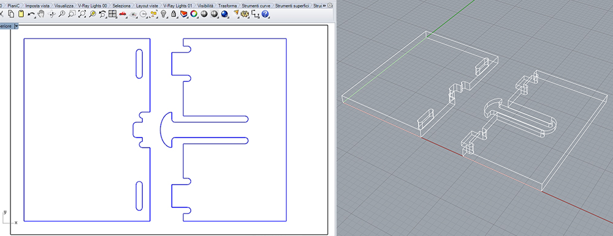Click the Undo view change icon
Viewport: 613px width, 236px height.
coord(102,15)
